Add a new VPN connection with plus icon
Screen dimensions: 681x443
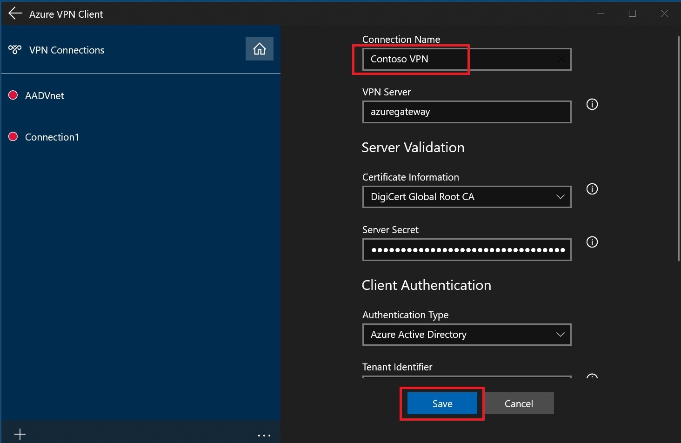coord(20,435)
